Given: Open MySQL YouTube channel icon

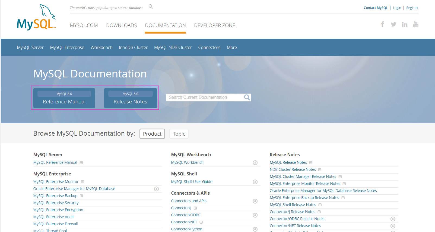Looking at the screenshot, I should coord(416,24).
